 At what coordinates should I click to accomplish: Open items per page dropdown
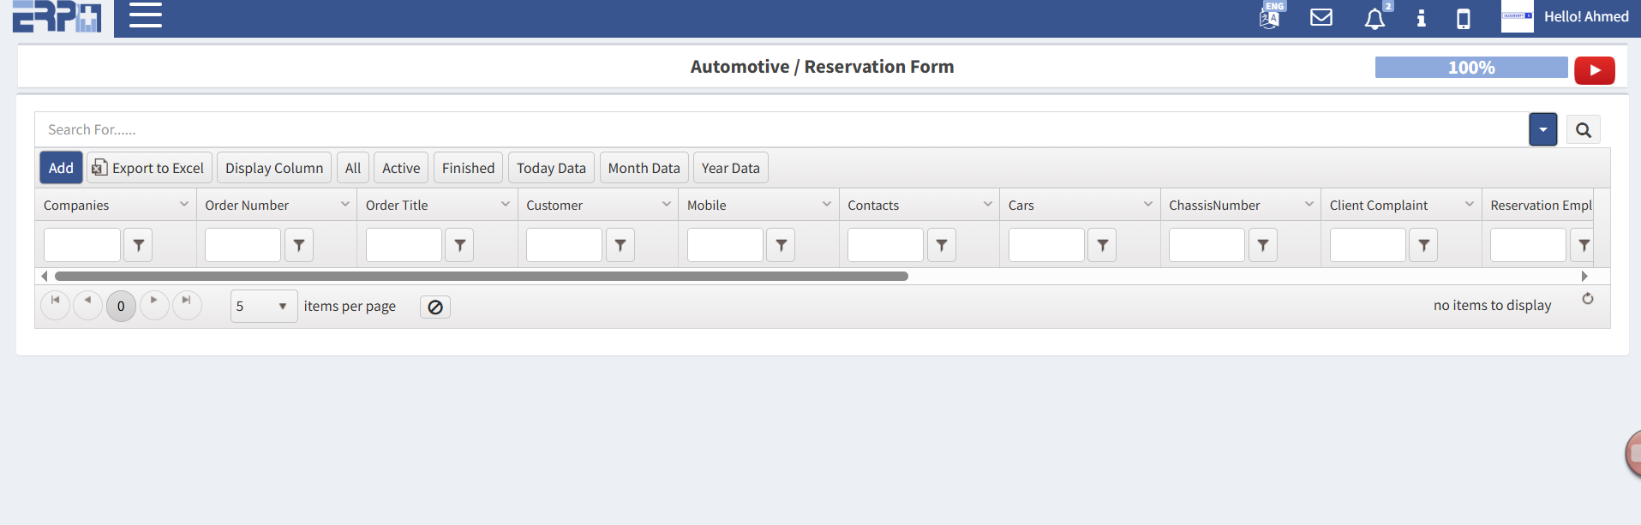click(282, 307)
